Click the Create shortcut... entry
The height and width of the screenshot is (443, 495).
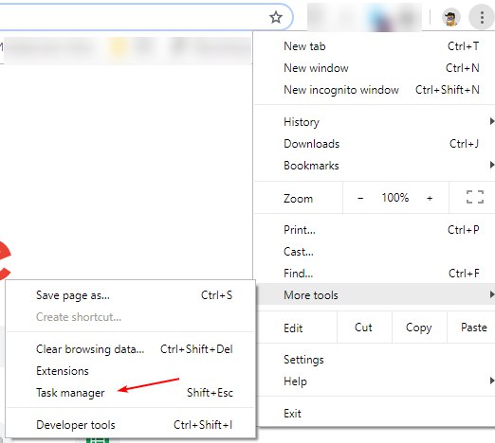130,317
